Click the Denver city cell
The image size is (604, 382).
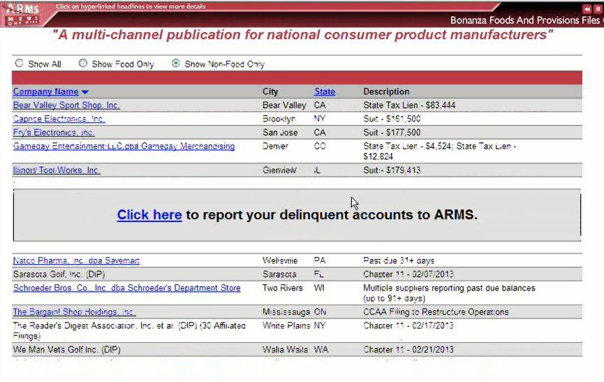tap(275, 147)
